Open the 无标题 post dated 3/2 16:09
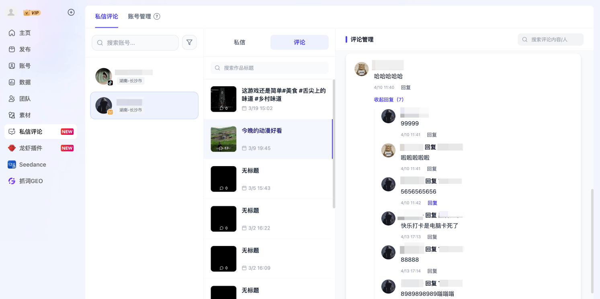Image resolution: width=600 pixels, height=299 pixels. click(x=268, y=259)
